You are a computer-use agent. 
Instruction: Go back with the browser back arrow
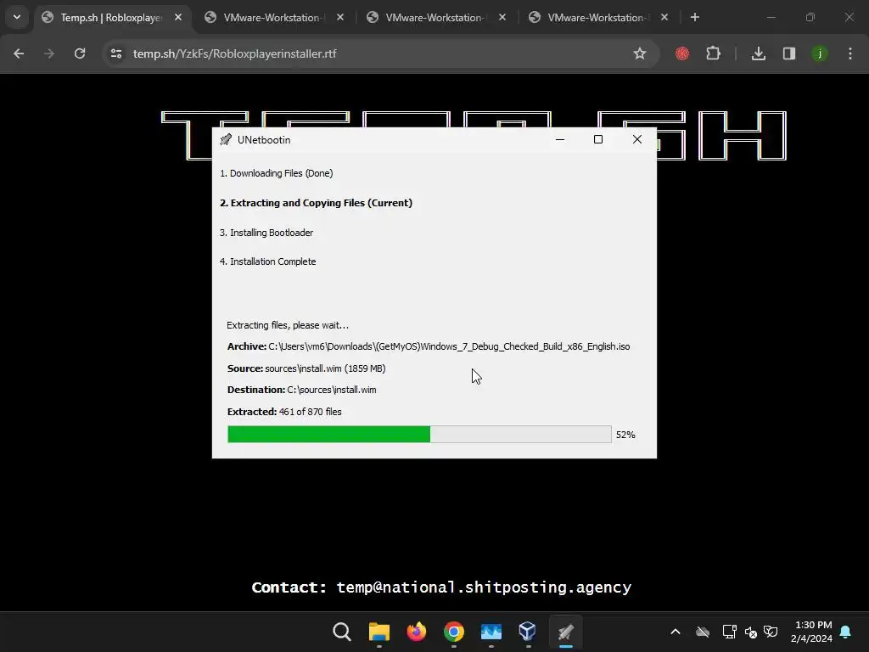point(19,53)
